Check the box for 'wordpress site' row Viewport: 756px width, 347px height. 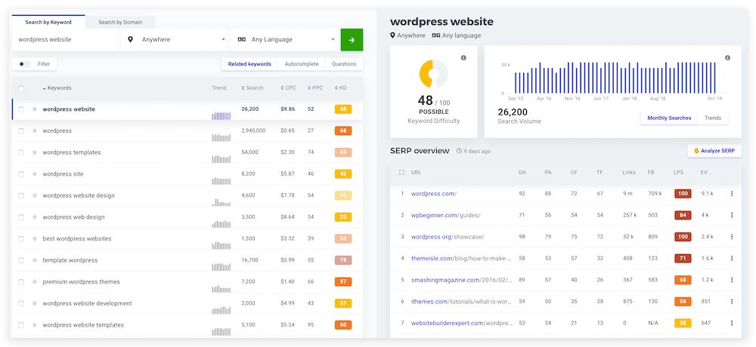click(x=21, y=174)
